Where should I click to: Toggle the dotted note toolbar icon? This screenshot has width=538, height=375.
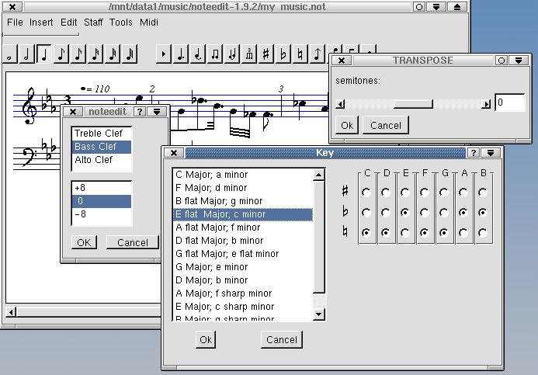[181, 54]
